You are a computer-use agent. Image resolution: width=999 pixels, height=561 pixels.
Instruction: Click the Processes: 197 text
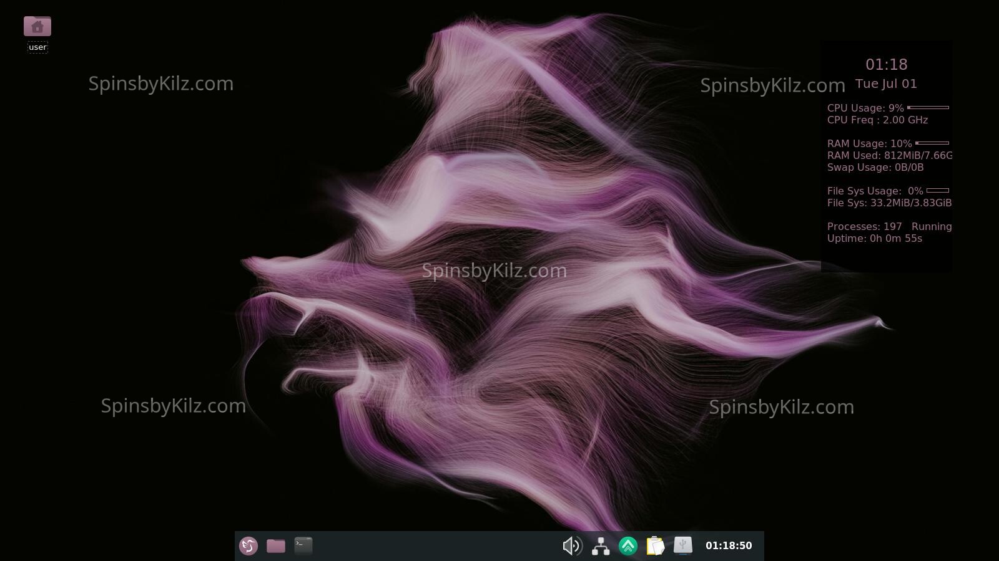[864, 227]
